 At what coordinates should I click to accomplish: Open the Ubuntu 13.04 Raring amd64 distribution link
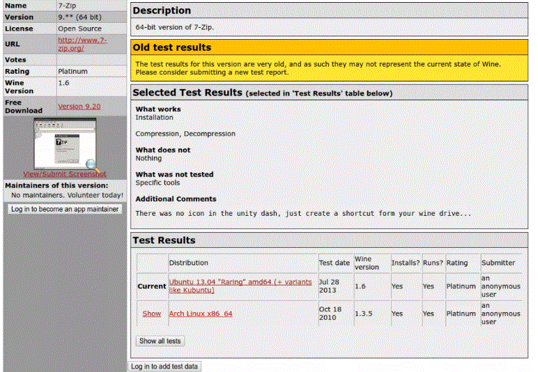click(x=240, y=286)
